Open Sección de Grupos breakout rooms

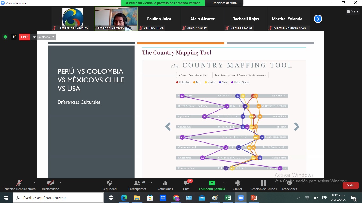(263, 185)
